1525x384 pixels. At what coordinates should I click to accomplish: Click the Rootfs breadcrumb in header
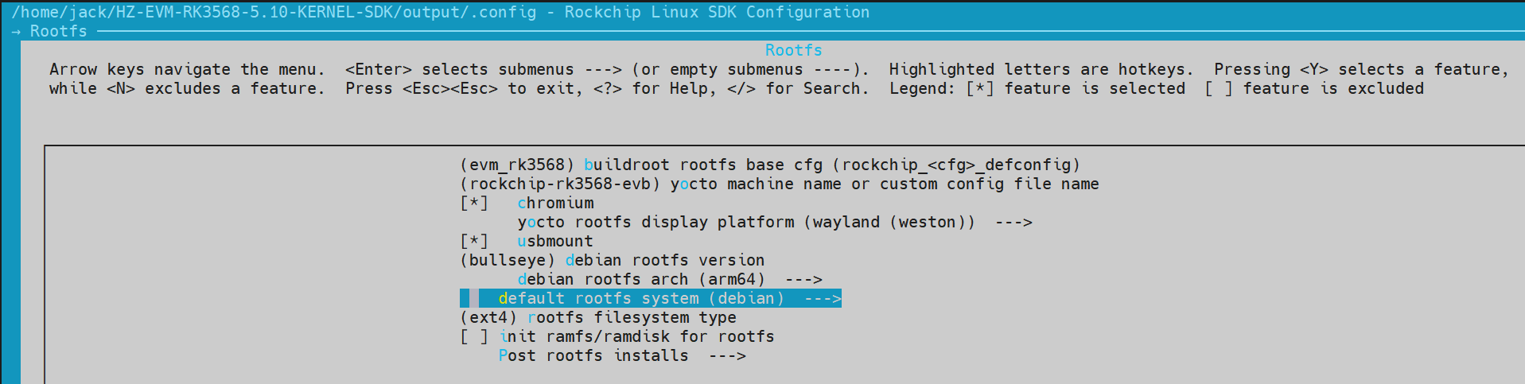click(58, 31)
